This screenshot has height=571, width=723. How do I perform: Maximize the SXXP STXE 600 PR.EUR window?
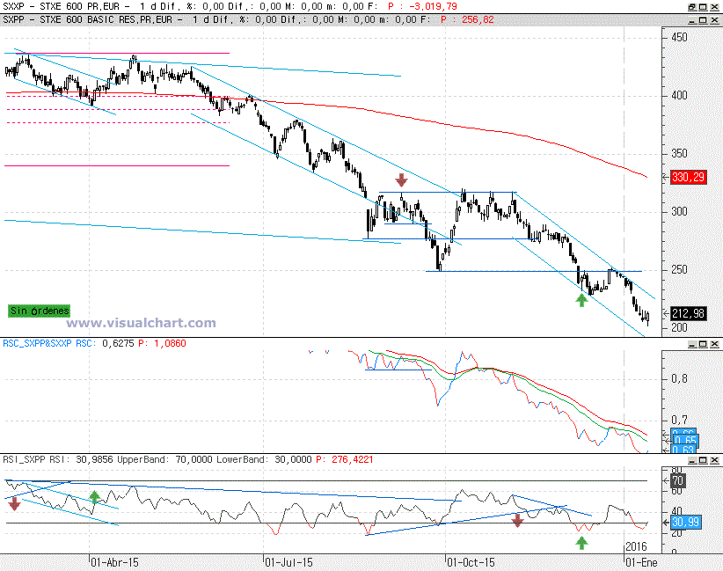[703, 7]
